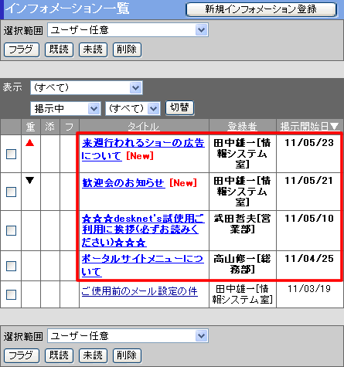This screenshot has height=367, width=344.
Task: Click the top フラグ button
Action: coord(22,49)
